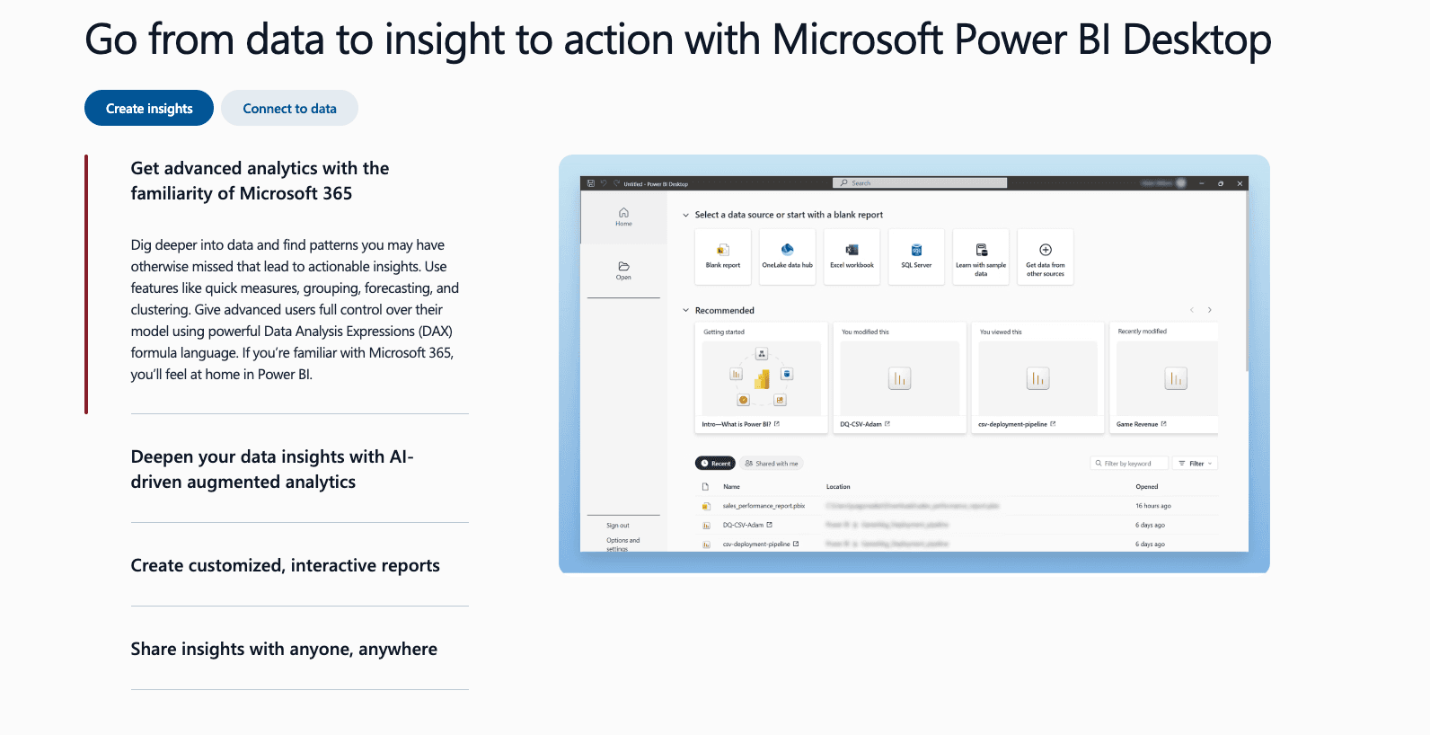Select the Recent pill tab
Viewport: 1430px width, 735px height.
(716, 464)
